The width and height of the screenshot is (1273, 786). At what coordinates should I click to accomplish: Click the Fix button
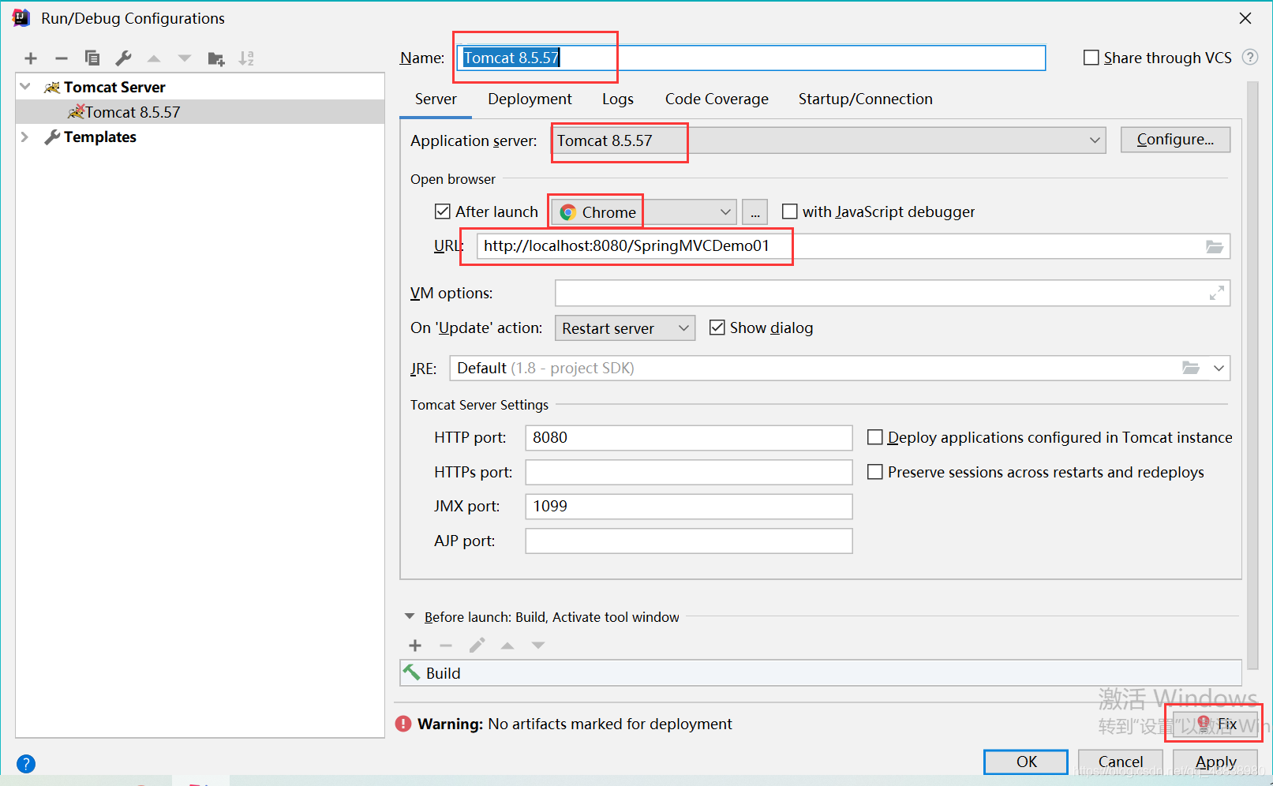click(x=1215, y=724)
